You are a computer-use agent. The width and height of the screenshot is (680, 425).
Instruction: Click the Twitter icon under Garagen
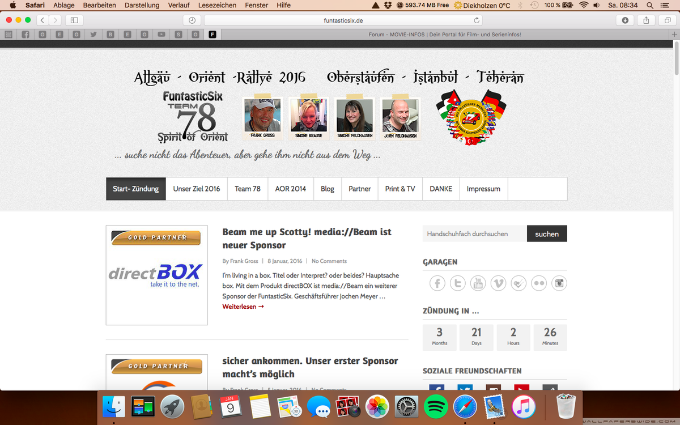click(458, 283)
